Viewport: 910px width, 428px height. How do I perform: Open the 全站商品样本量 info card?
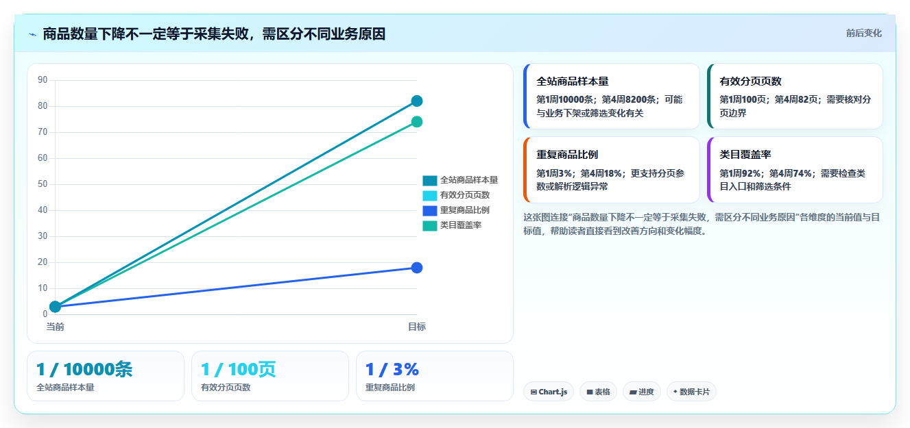pyautogui.click(x=611, y=97)
